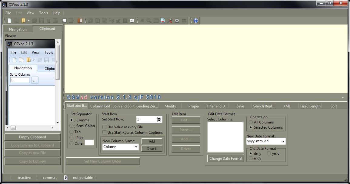Click the New file toolbar icon

[9, 21]
